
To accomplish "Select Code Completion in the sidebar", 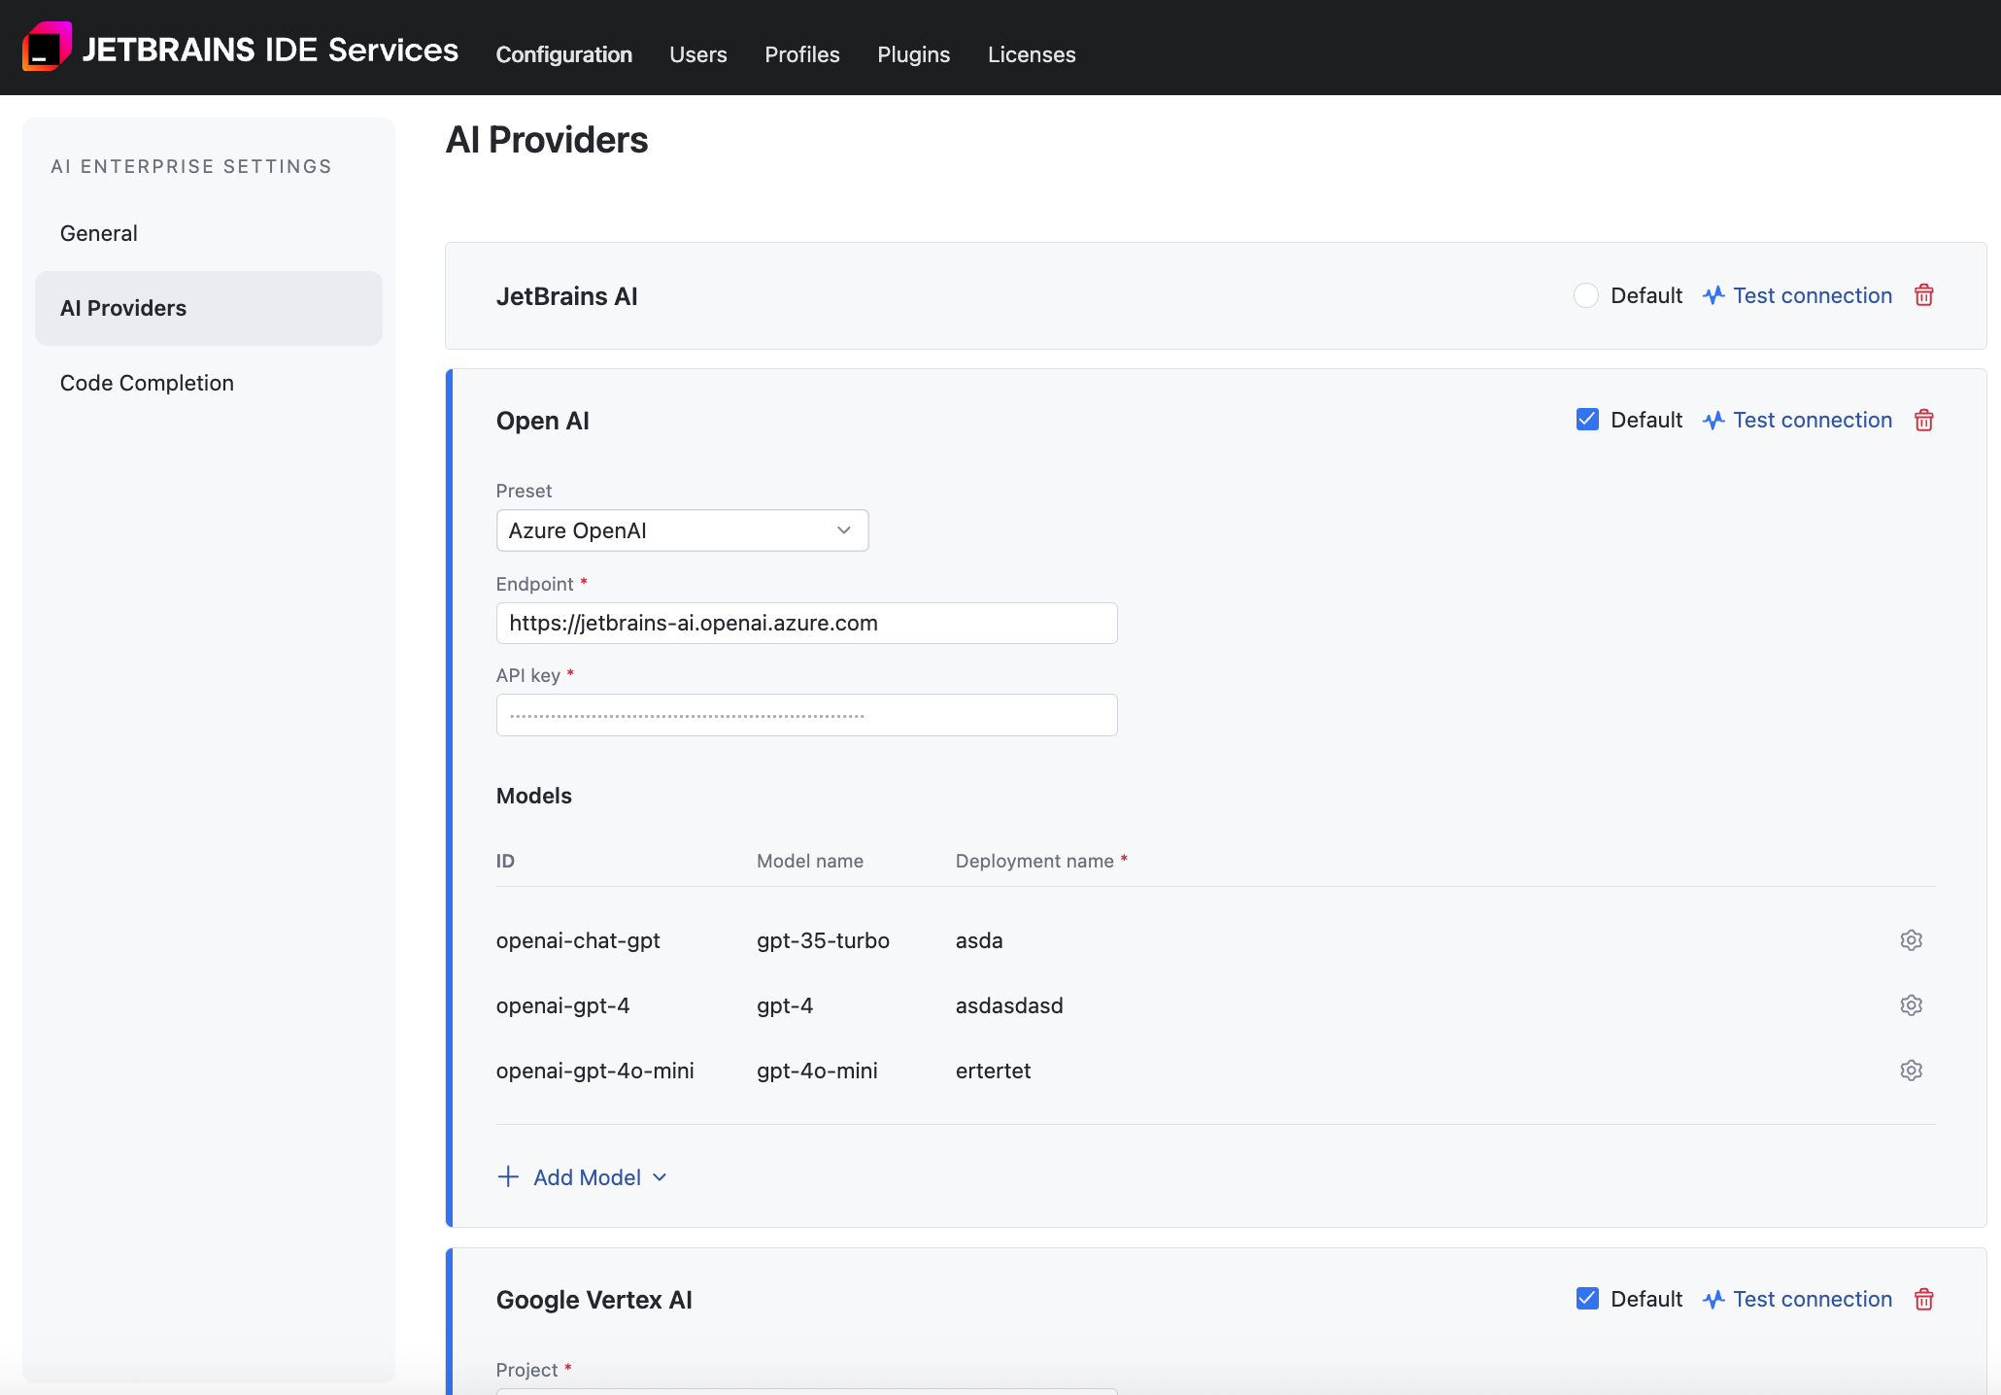I will point(147,383).
